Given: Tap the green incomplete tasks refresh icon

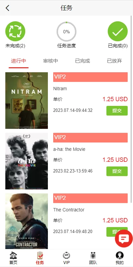Looking at the screenshot, I should pyautogui.click(x=15, y=31).
